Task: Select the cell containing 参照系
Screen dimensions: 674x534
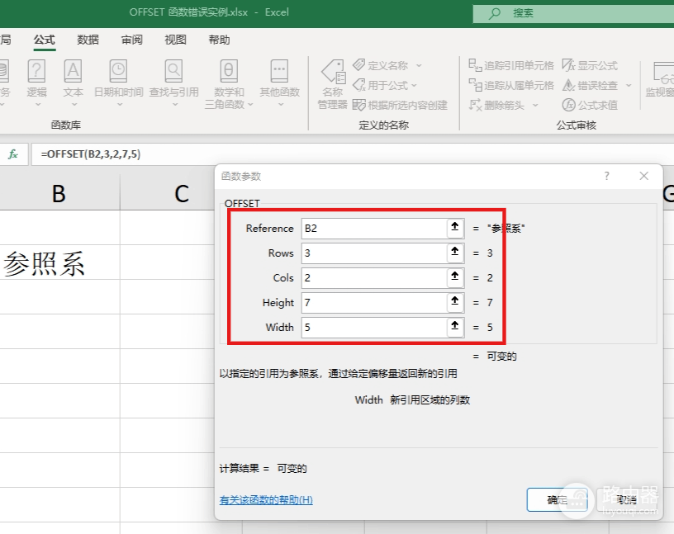Action: 59,262
